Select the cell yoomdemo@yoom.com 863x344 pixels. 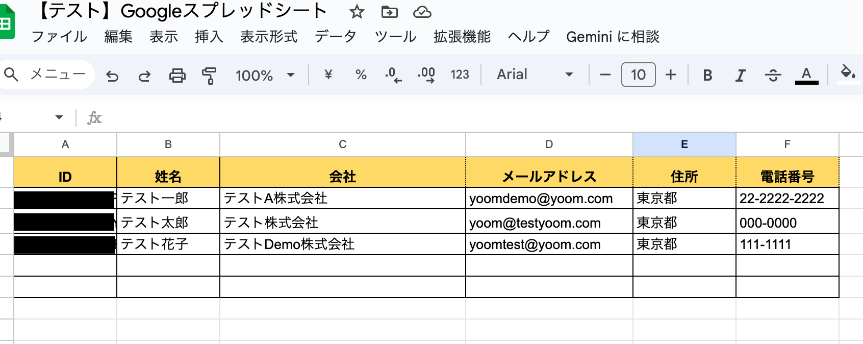pos(549,199)
